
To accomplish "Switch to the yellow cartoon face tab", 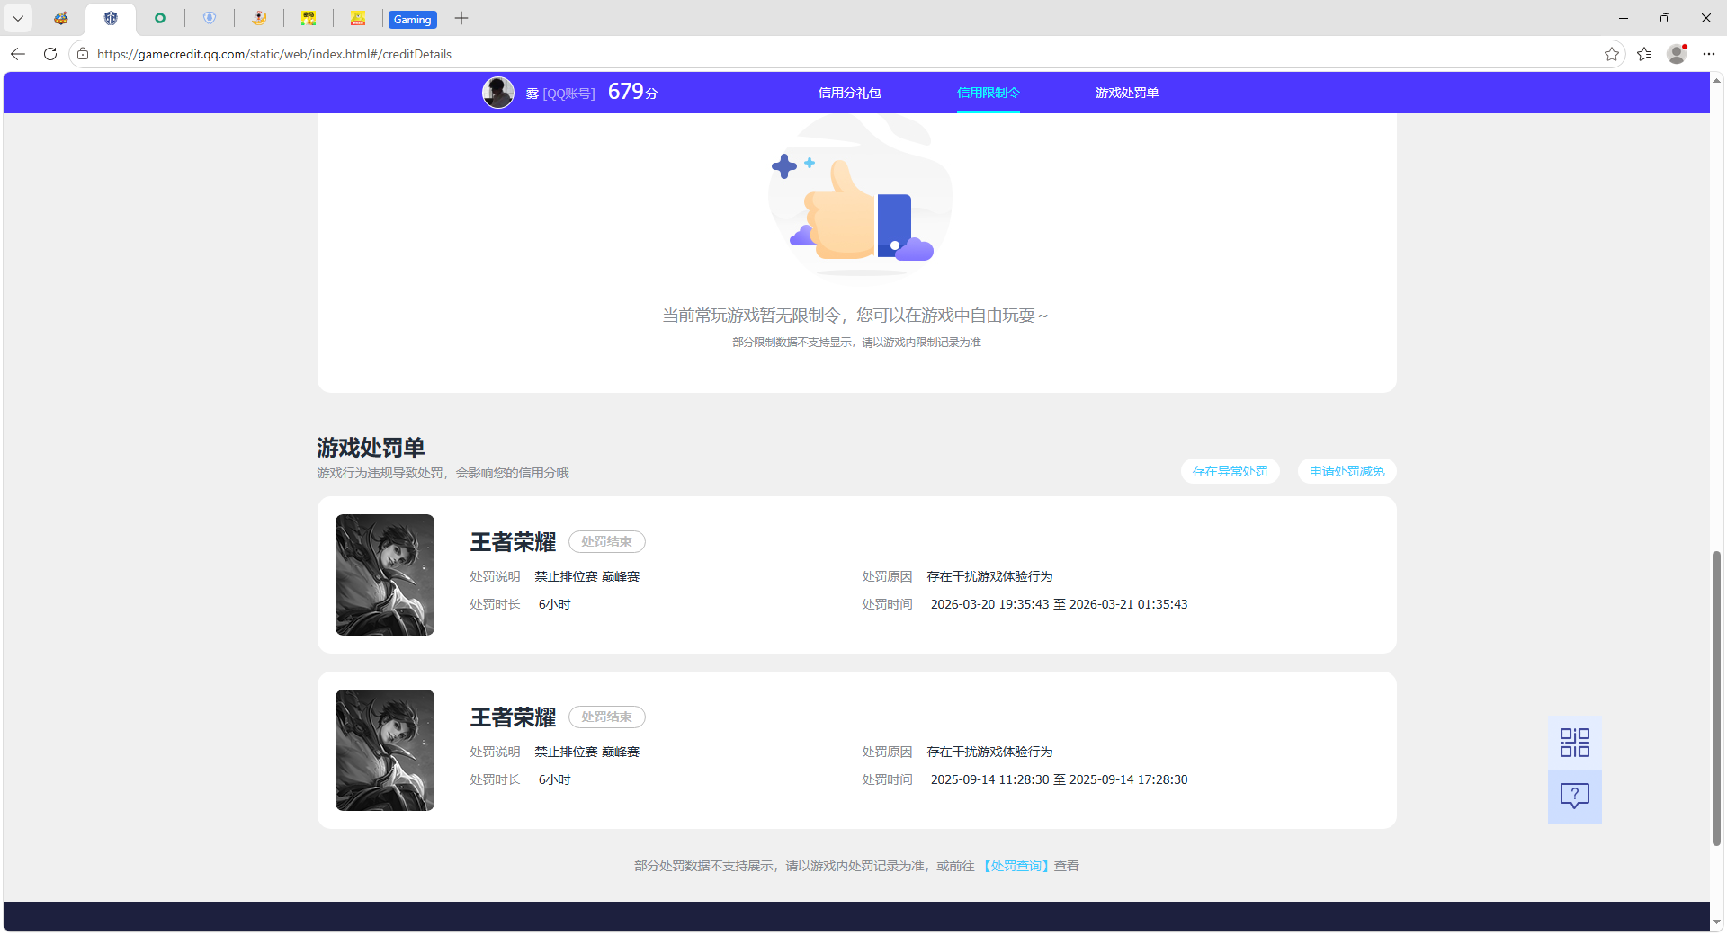I will click(x=358, y=18).
